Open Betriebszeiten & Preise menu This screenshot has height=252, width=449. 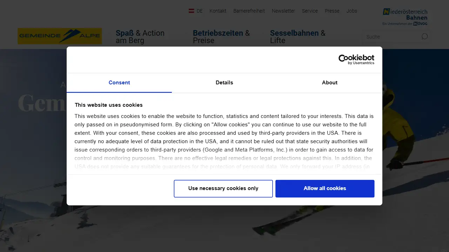[x=221, y=37]
